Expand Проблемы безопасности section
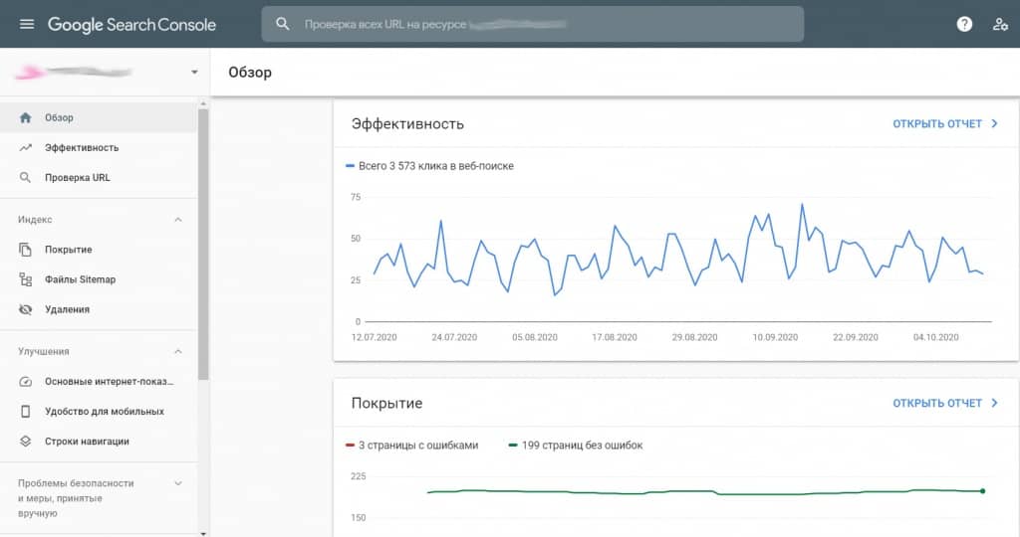1020x537 pixels. click(178, 483)
